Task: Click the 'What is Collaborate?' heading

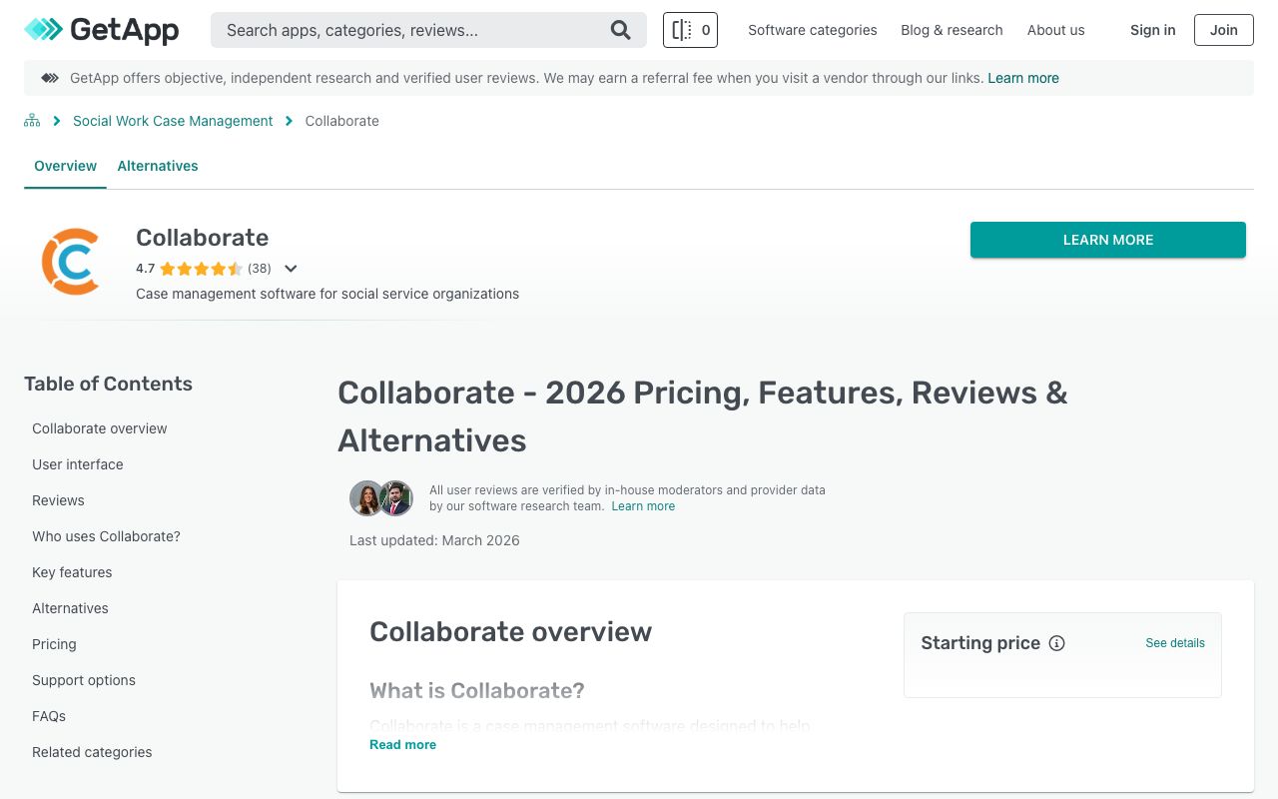Action: [477, 691]
